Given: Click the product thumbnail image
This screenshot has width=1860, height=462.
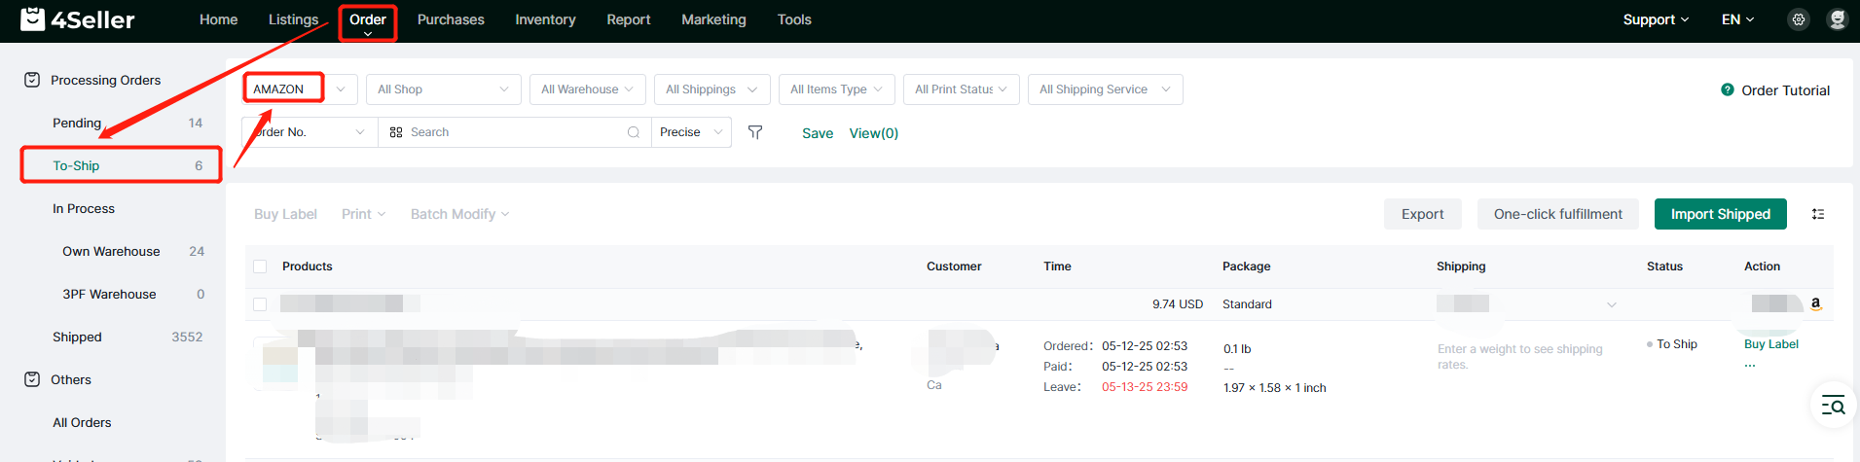Looking at the screenshot, I should [x=280, y=364].
